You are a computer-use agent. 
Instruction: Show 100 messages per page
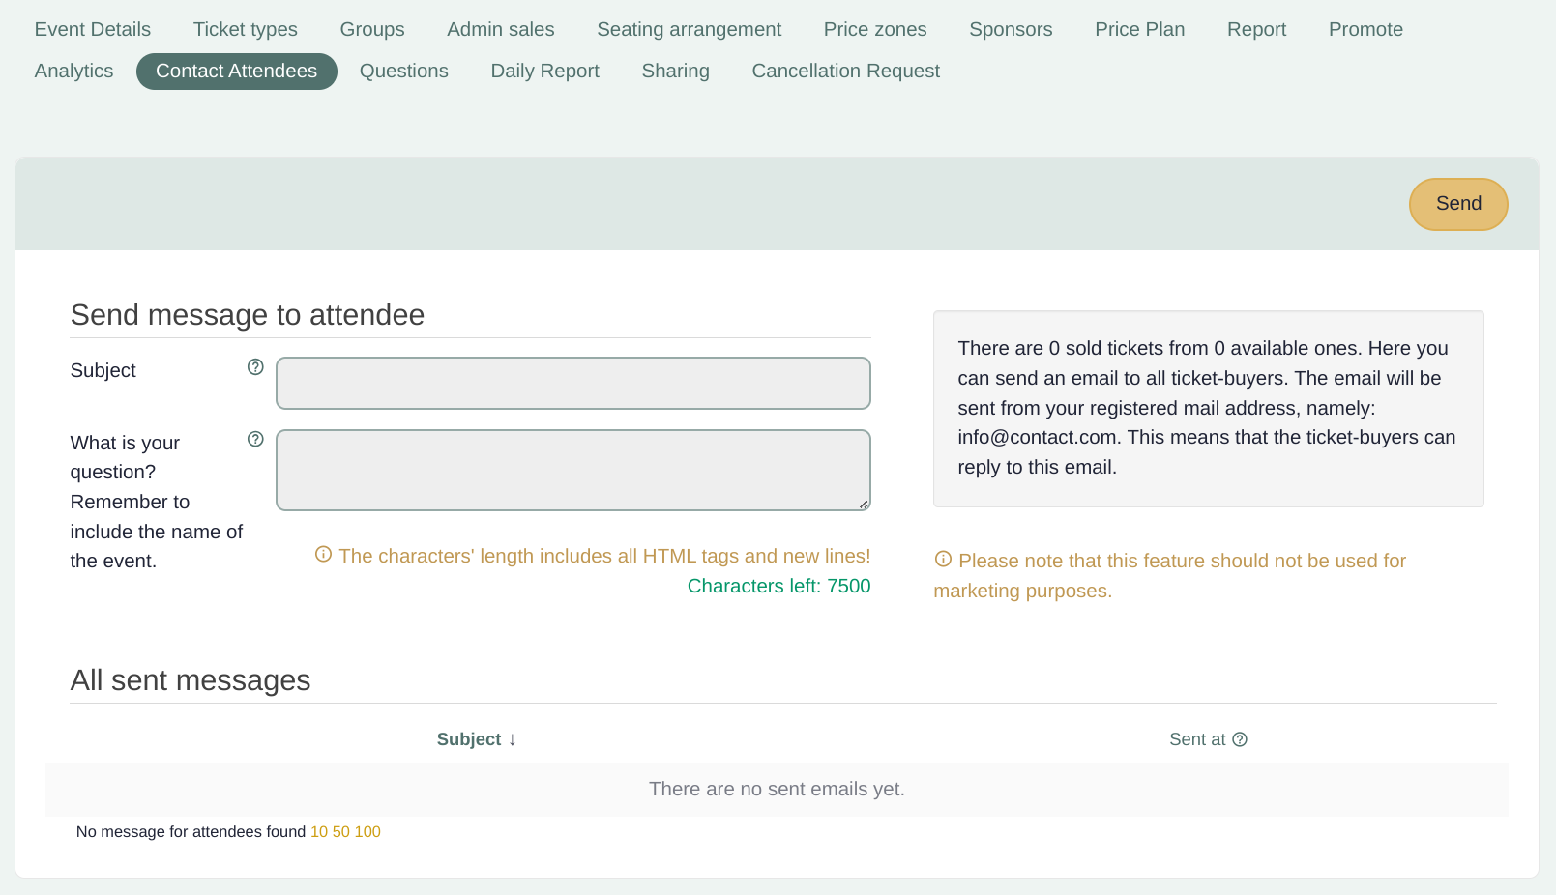pos(367,831)
